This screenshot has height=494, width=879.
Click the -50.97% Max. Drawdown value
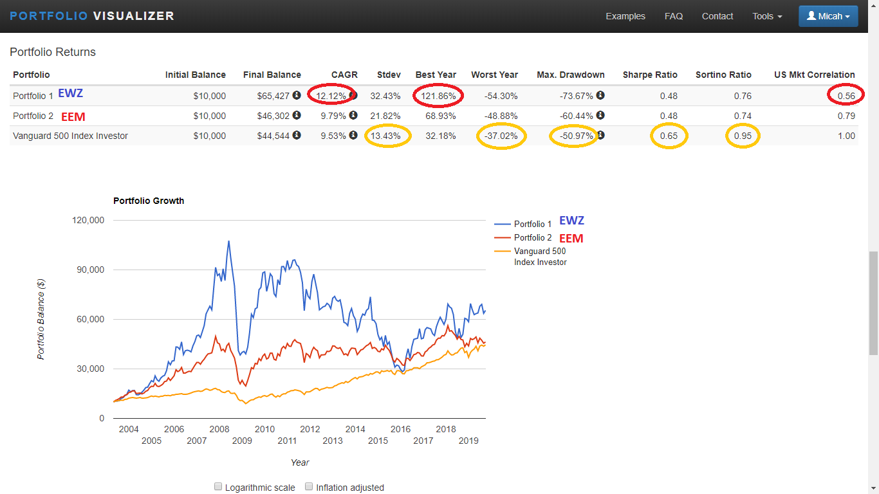click(x=577, y=136)
